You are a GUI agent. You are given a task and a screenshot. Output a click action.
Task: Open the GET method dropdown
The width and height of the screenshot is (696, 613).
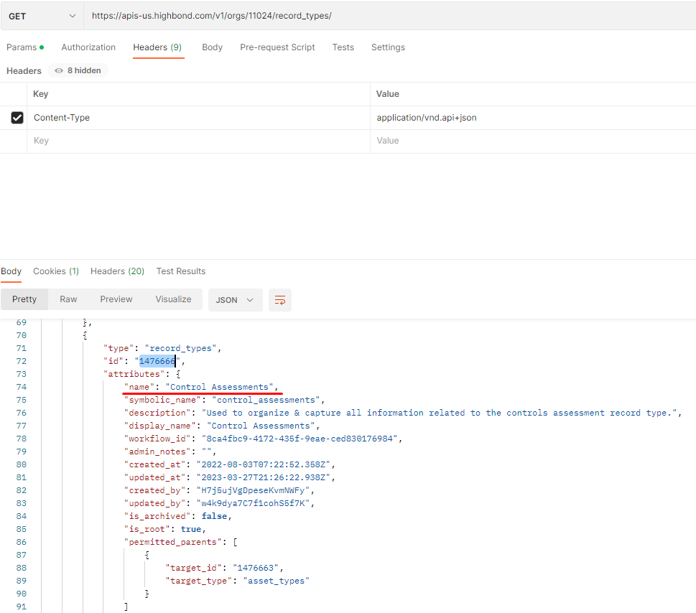pyautogui.click(x=42, y=16)
